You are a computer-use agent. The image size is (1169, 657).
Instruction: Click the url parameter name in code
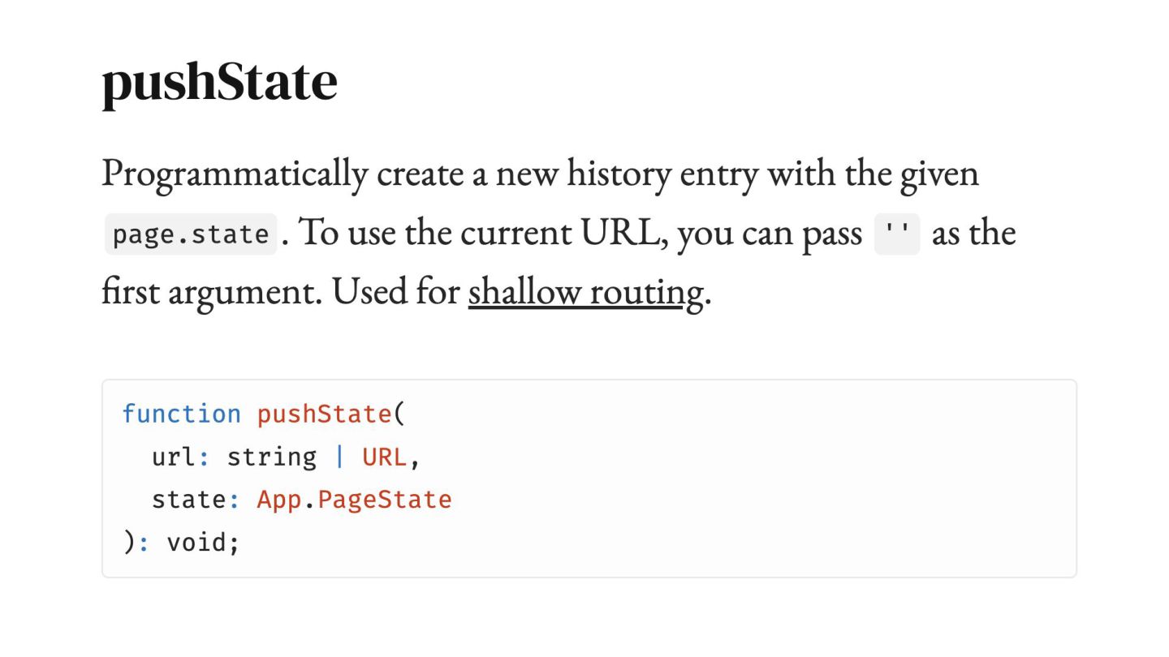click(x=174, y=457)
